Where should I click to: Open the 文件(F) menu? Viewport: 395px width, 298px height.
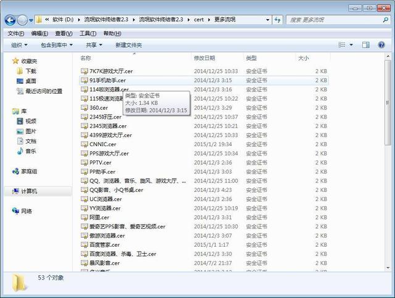click(x=15, y=33)
